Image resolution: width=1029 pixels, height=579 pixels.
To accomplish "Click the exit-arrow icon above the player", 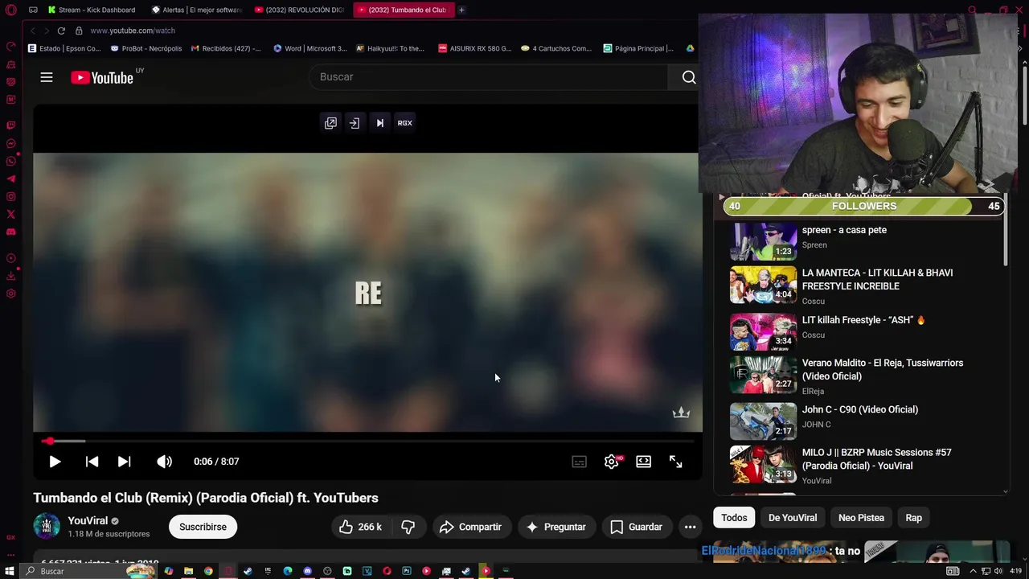I will point(355,123).
